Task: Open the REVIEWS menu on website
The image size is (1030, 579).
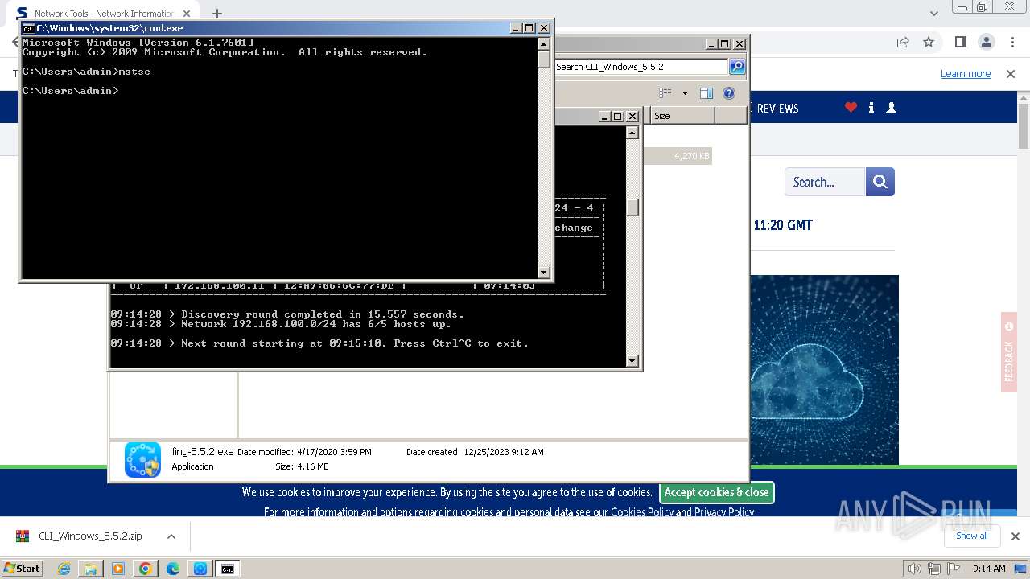Action: point(777,108)
